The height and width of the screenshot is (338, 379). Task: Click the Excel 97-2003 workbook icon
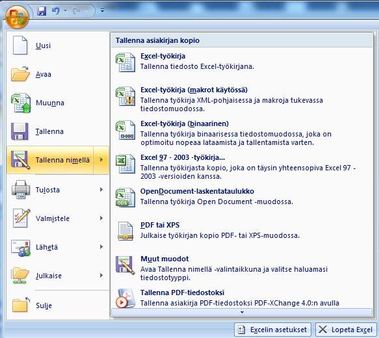click(125, 164)
